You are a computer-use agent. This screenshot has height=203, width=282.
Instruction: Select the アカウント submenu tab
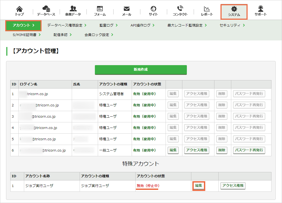pos(24,25)
